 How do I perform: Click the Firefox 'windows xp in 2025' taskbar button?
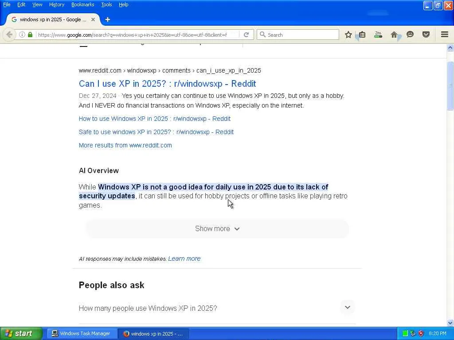point(154,333)
